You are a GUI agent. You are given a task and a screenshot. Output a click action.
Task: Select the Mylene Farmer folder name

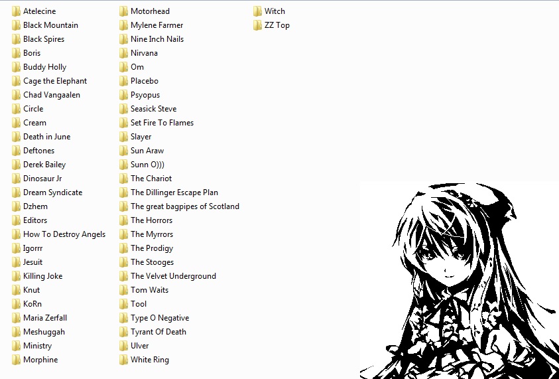(157, 25)
